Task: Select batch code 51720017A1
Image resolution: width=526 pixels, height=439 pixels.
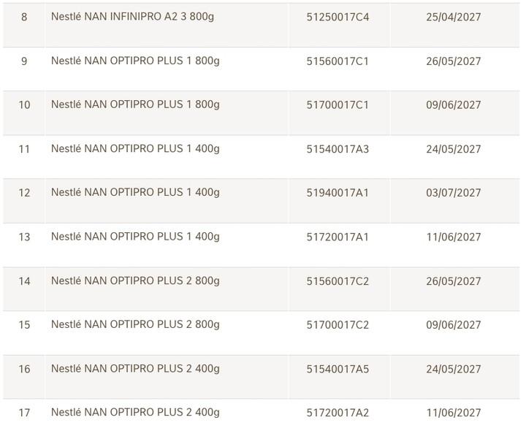Action: tap(338, 237)
